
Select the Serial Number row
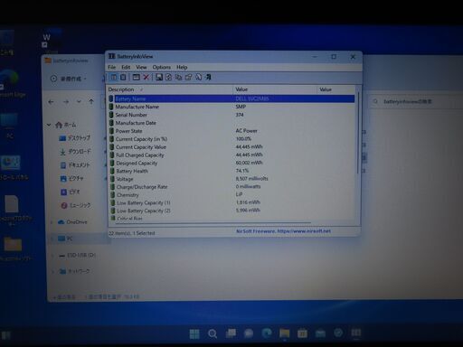231,115
